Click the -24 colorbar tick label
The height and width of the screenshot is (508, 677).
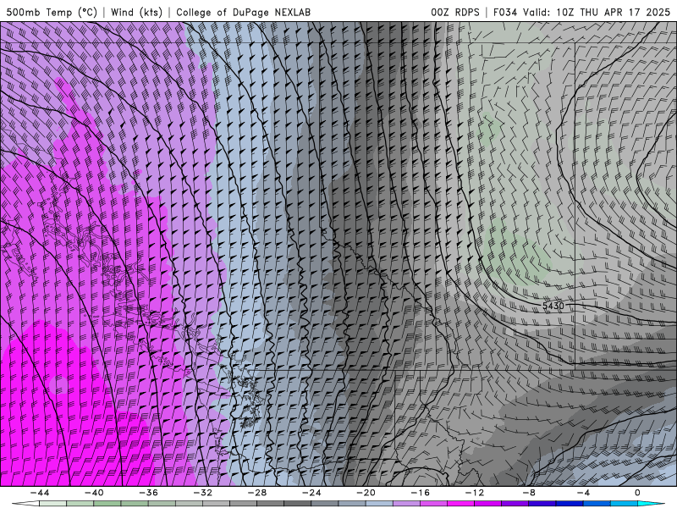click(311, 493)
